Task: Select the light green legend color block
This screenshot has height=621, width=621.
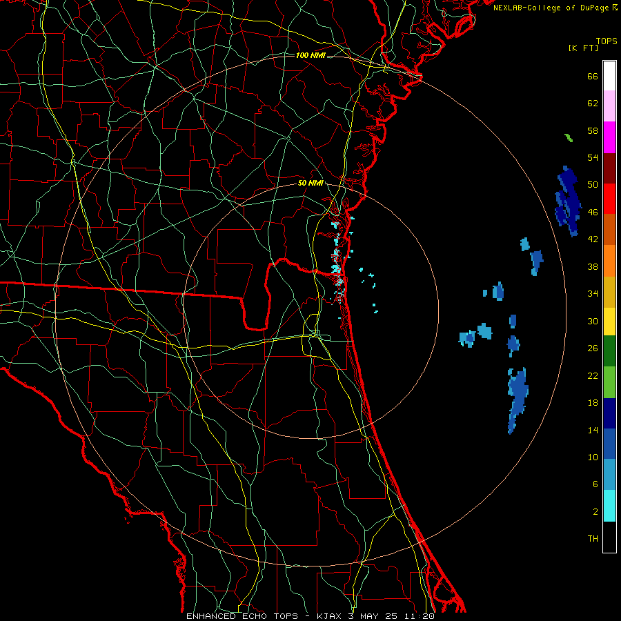Action: coord(609,382)
